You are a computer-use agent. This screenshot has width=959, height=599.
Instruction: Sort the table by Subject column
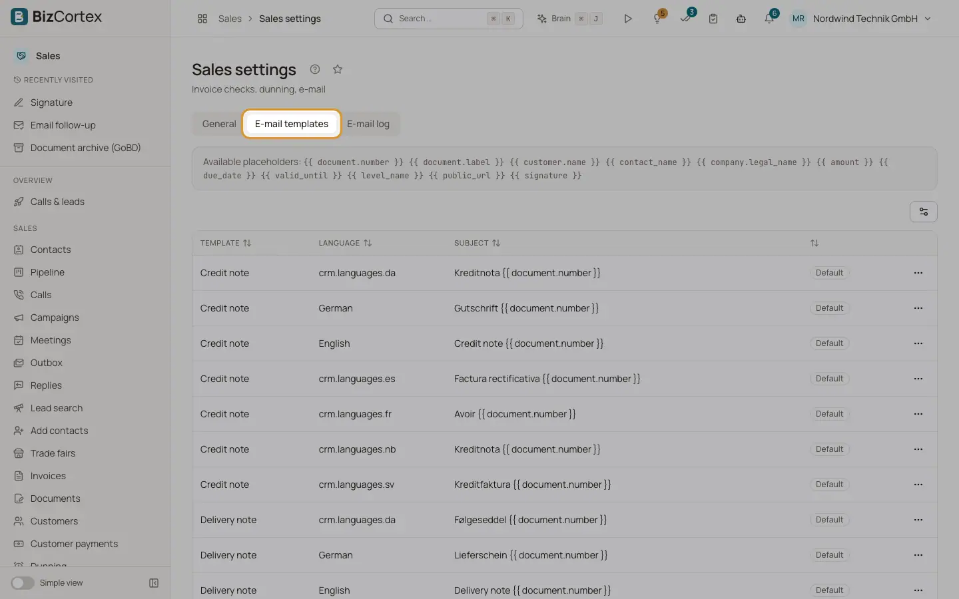pyautogui.click(x=477, y=243)
